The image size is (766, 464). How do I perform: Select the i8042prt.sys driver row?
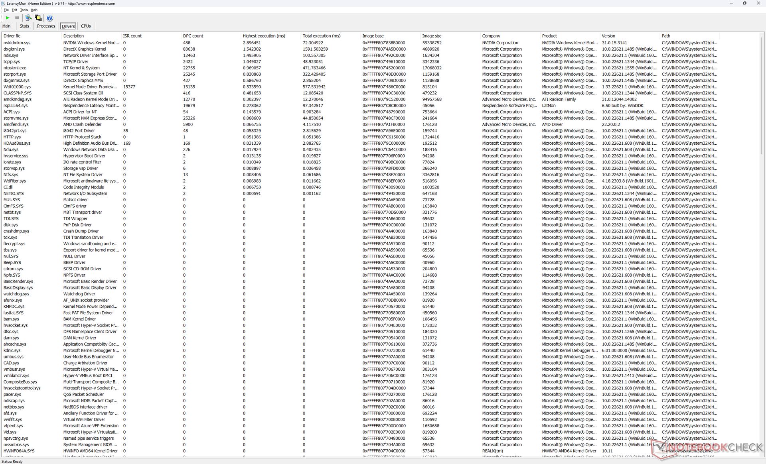(360, 131)
